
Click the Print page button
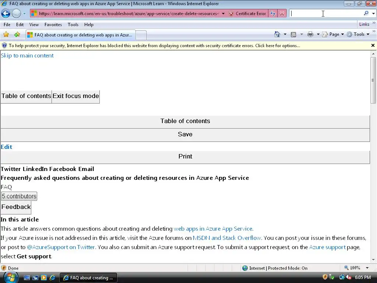pos(185,157)
